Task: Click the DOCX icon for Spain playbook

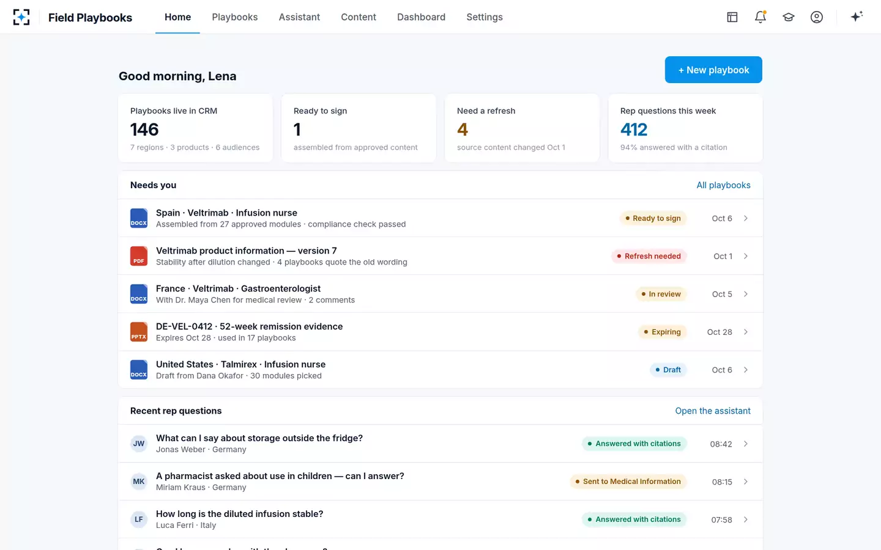Action: [139, 218]
